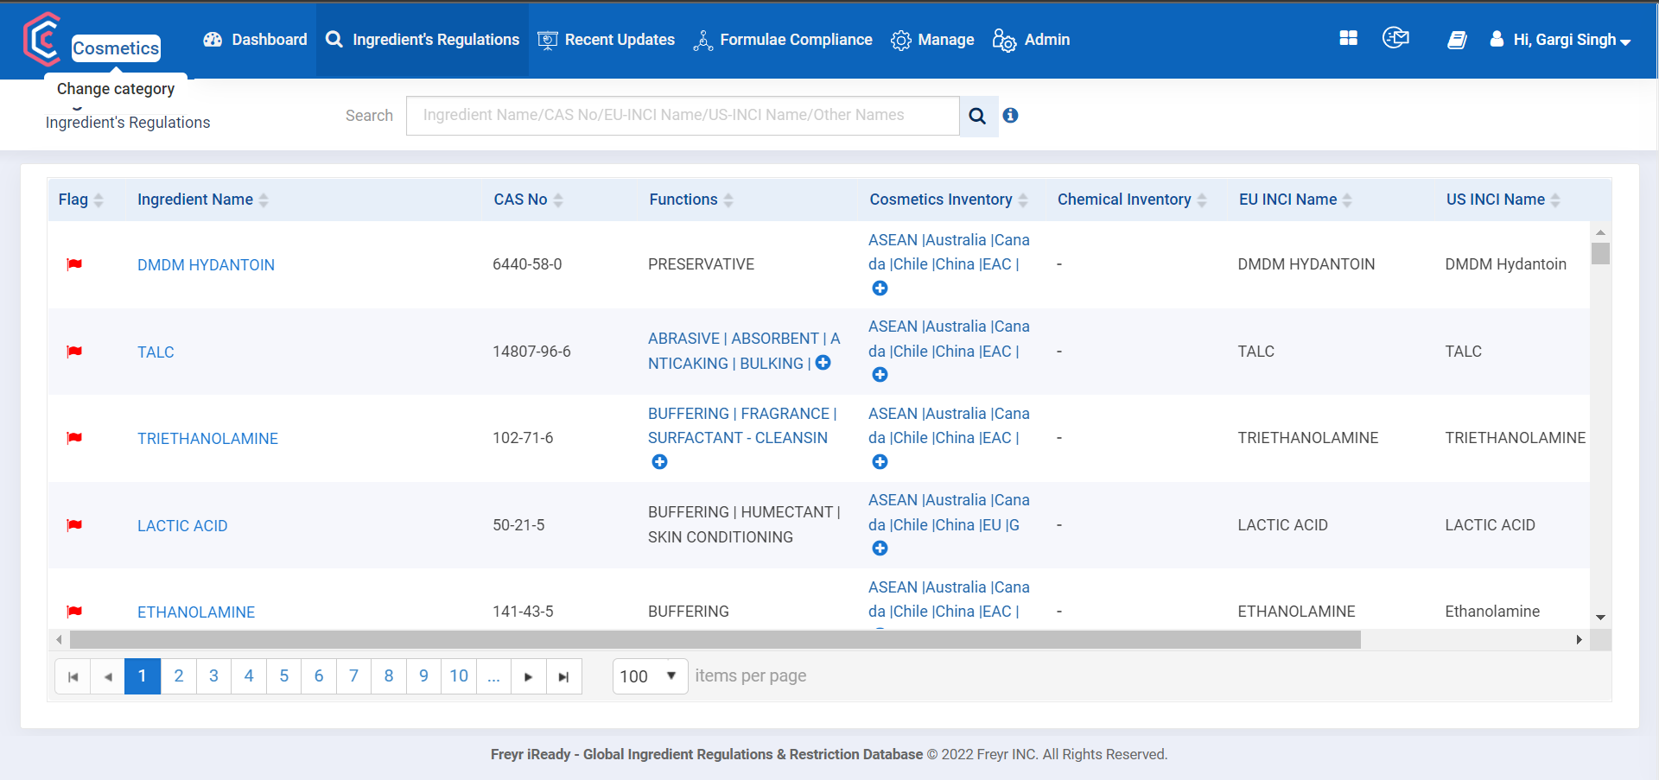Click the search magnifier icon
The height and width of the screenshot is (780, 1659).
click(977, 115)
